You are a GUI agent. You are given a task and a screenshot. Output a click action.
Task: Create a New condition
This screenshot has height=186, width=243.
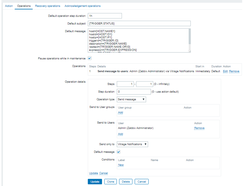121,165
